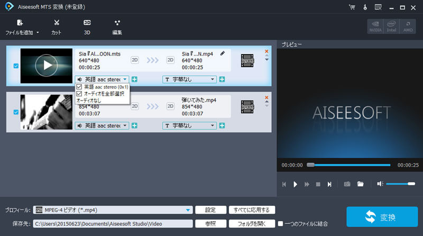Uncheck the first video file checkbox

click(x=15, y=66)
